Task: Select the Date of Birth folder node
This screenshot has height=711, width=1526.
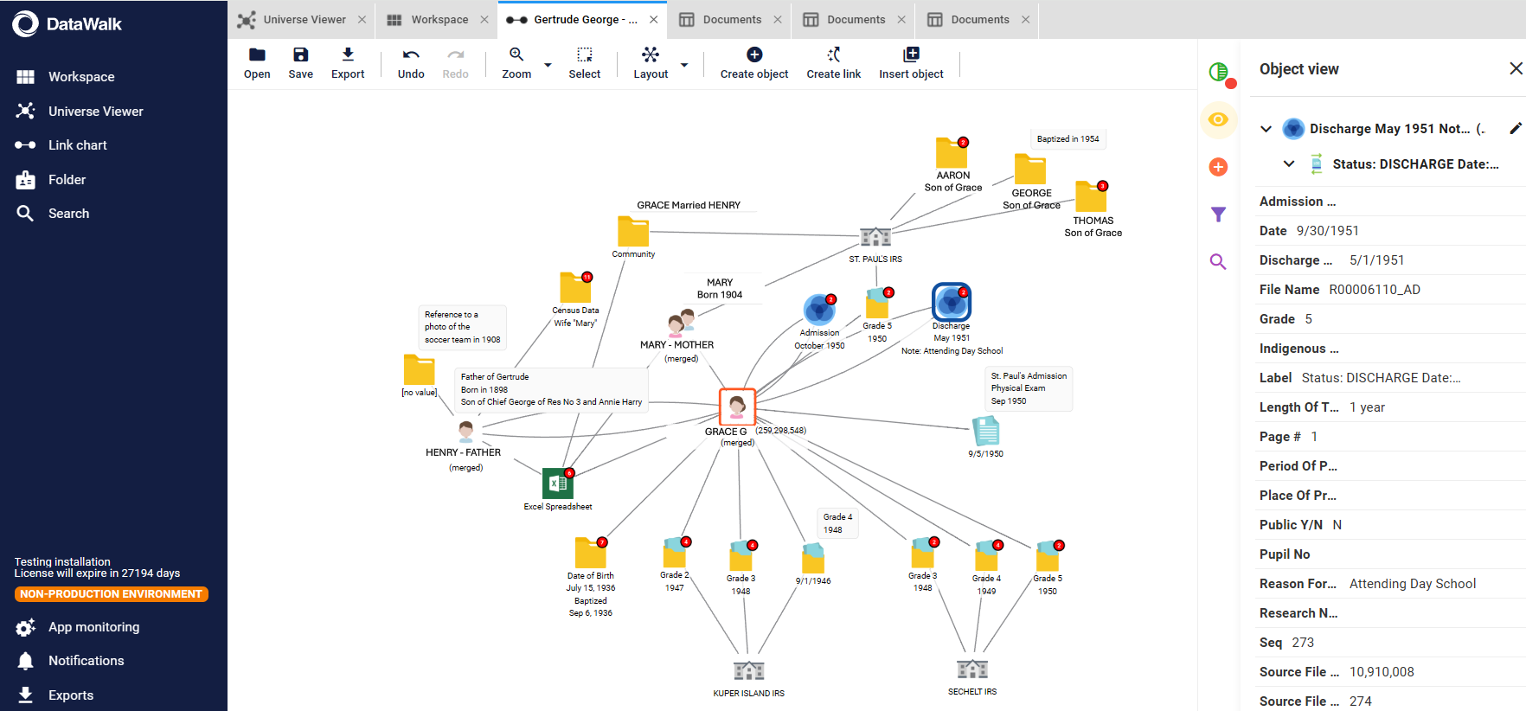Action: [591, 554]
